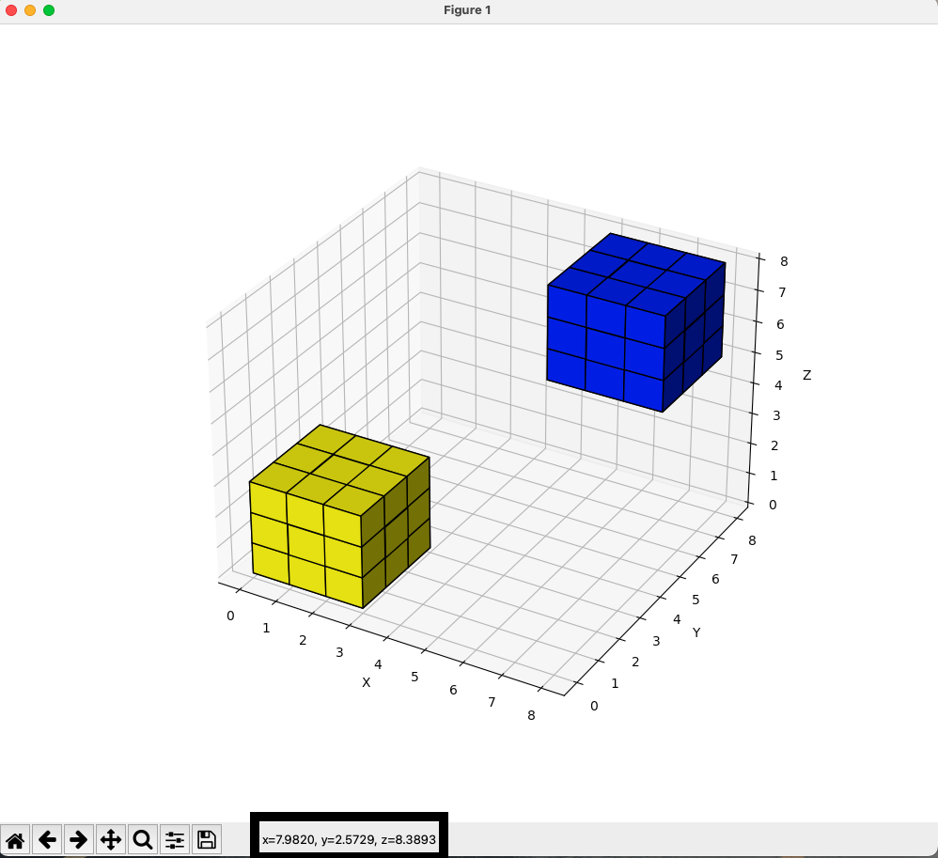Click tick label 4 on Z axis
Viewport: 938px width, 858px height.
[778, 385]
